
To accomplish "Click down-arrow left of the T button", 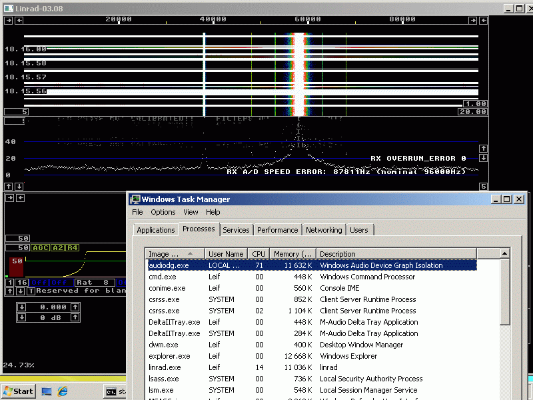I will (x=21, y=291).
